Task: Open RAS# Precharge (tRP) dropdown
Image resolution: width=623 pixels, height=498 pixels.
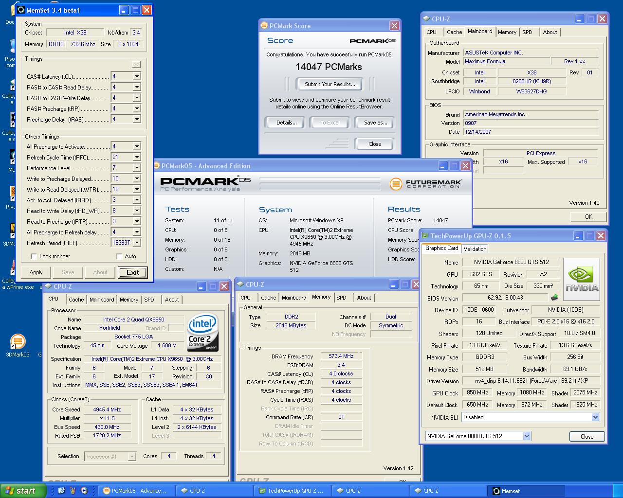Action: tap(137, 108)
